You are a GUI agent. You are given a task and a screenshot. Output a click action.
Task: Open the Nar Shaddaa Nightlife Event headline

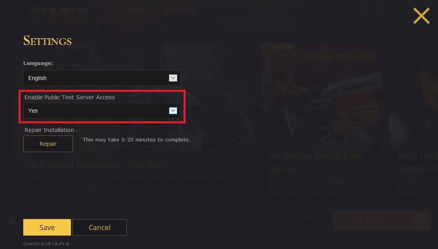(x=315, y=162)
